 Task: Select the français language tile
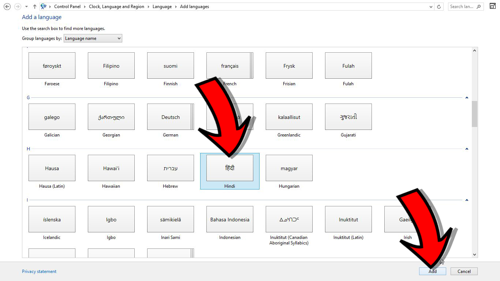point(230,65)
